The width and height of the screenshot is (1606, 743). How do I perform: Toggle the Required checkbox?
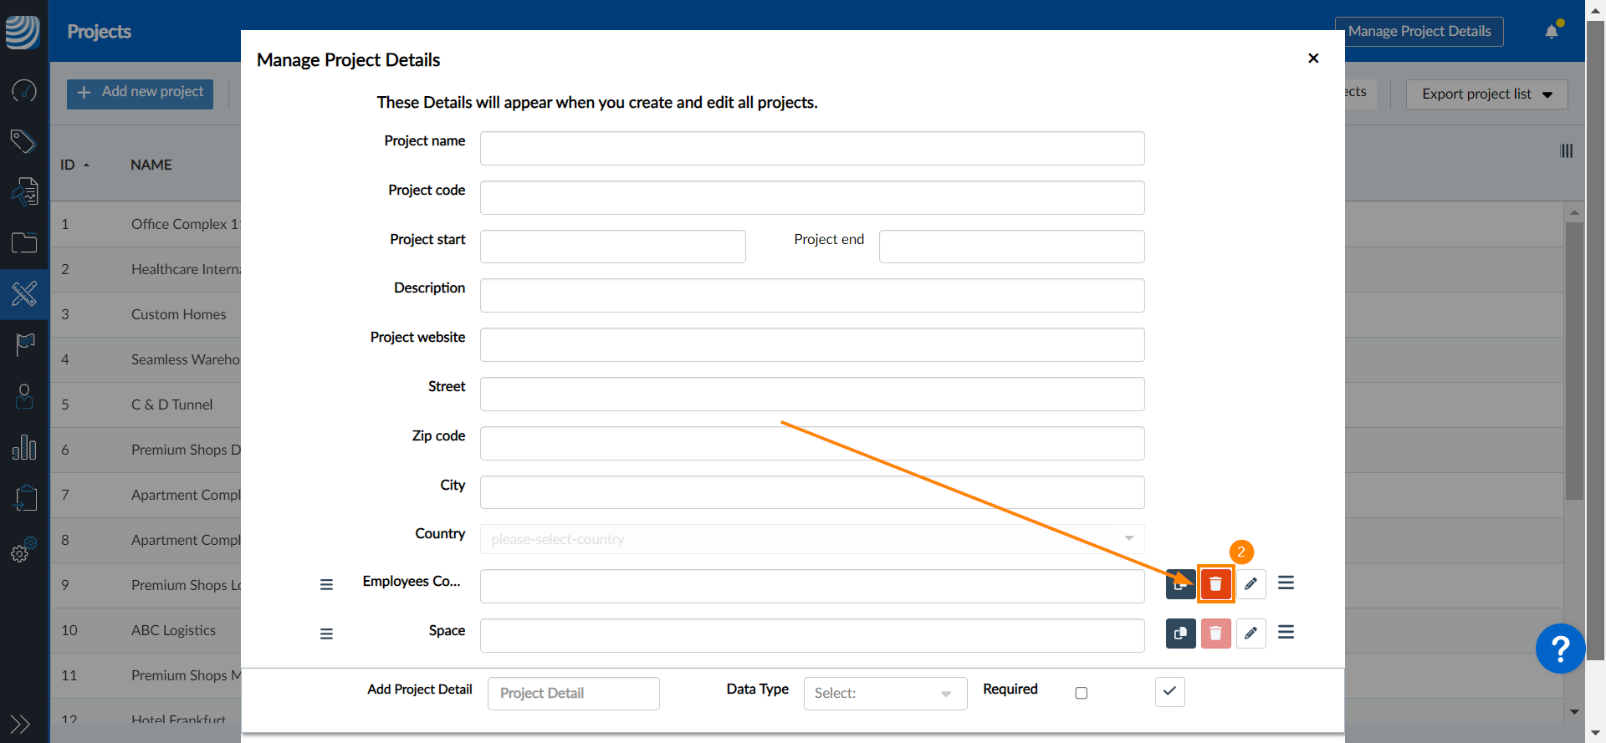[x=1081, y=693]
